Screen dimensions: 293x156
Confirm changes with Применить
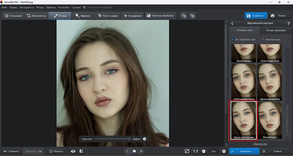pyautogui.click(x=244, y=151)
